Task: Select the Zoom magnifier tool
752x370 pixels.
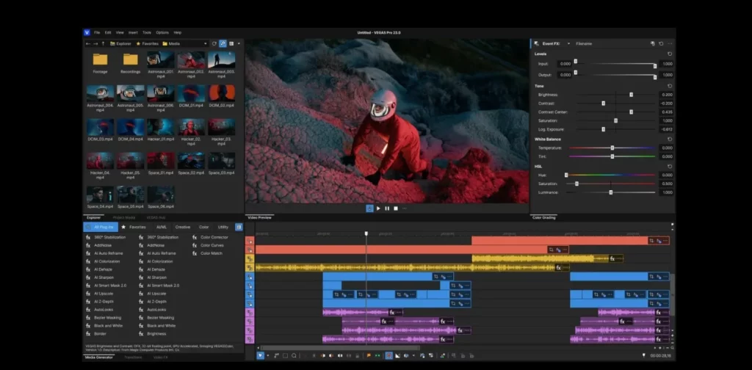Action: [x=294, y=355]
